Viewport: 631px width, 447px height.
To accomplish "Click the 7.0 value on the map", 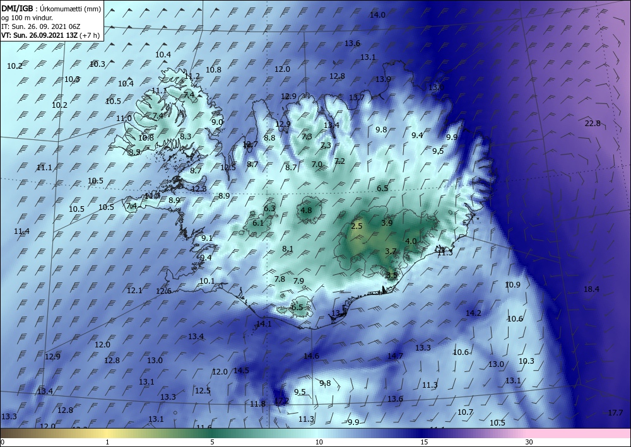I will 317,164.
